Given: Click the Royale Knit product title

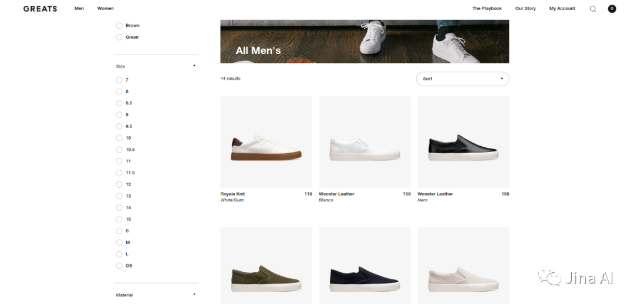Looking at the screenshot, I should [x=232, y=194].
